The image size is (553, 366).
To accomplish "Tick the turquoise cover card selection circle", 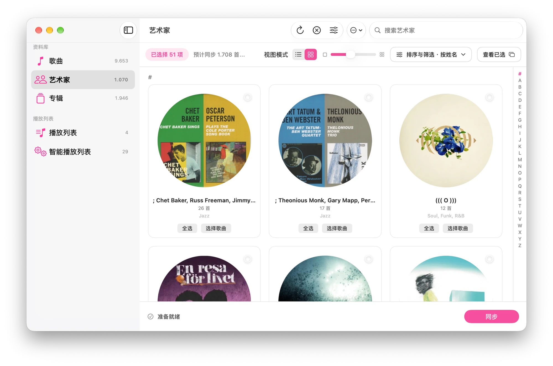I will click(x=489, y=259).
